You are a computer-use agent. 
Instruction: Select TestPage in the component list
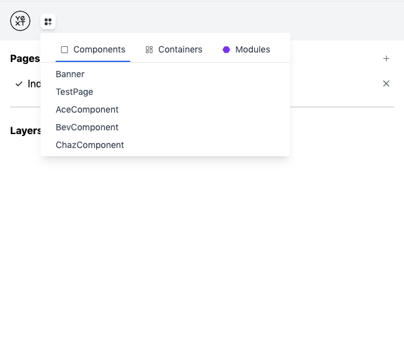click(x=75, y=92)
